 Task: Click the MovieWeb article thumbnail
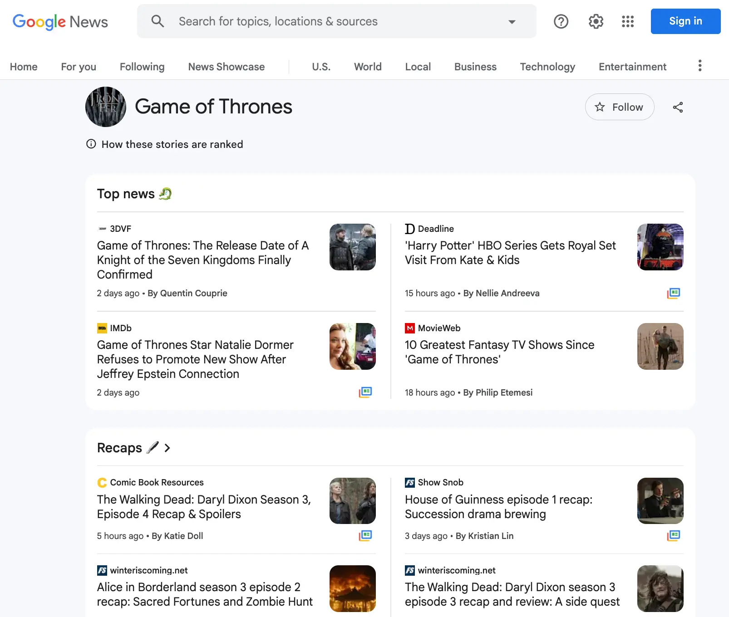(660, 346)
